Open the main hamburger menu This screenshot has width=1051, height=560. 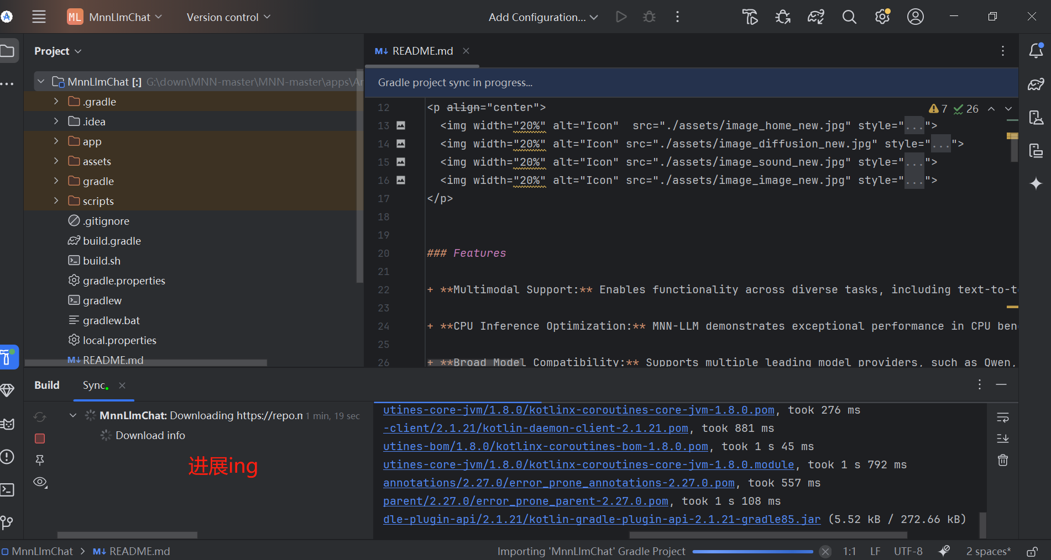tap(39, 17)
